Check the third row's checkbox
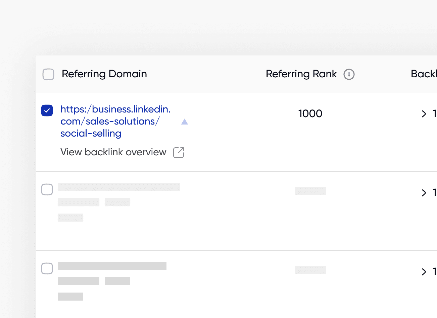 coord(47,268)
